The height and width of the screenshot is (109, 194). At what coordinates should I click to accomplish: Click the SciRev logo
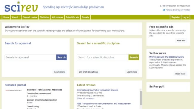(x=21, y=7)
